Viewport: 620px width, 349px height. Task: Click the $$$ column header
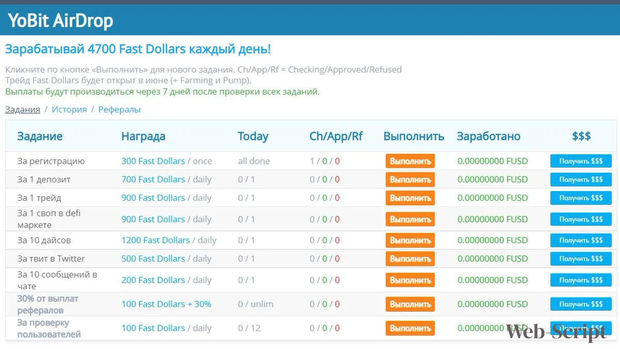[581, 136]
